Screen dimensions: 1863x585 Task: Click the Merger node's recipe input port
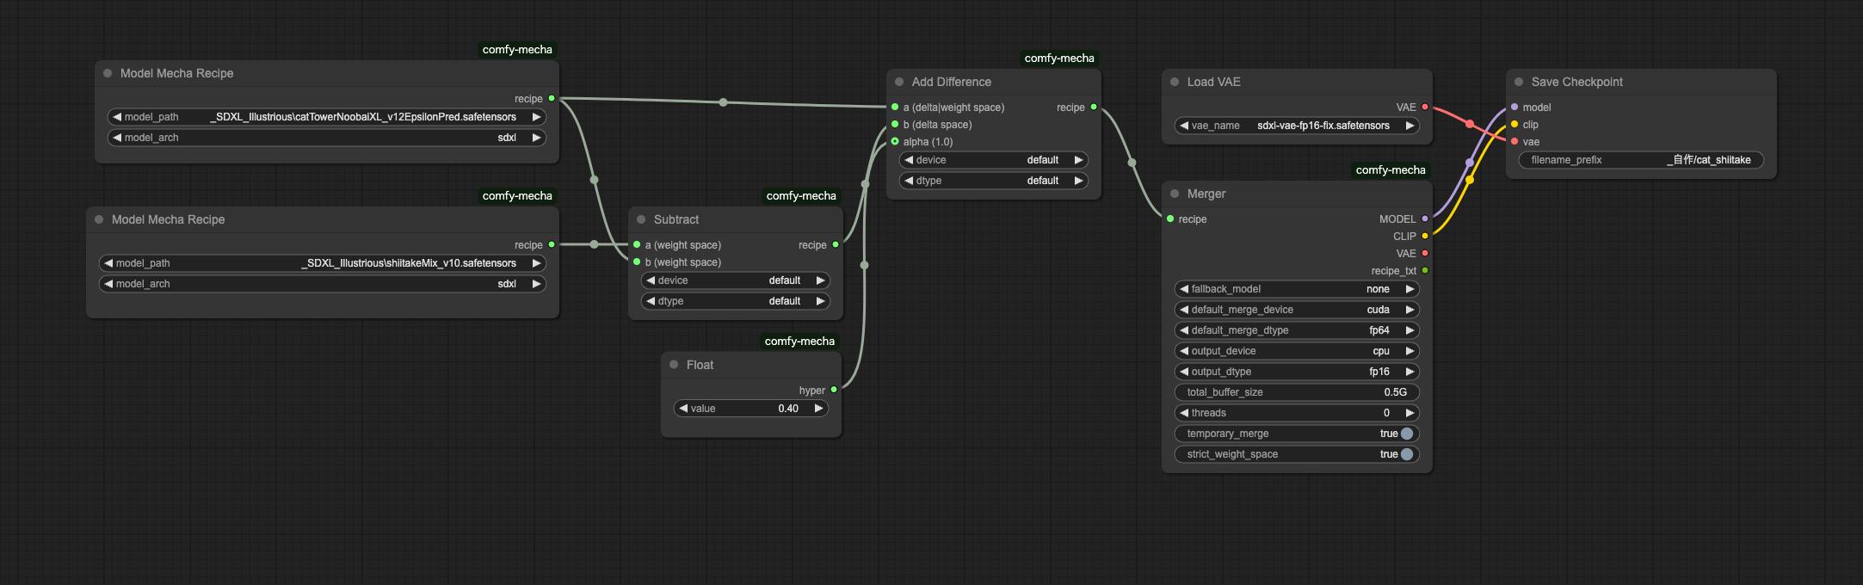point(1170,219)
